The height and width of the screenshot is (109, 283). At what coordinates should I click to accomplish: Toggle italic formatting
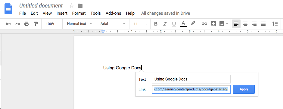(165, 24)
